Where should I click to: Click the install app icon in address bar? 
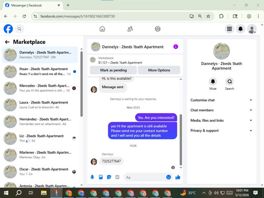(192, 16)
